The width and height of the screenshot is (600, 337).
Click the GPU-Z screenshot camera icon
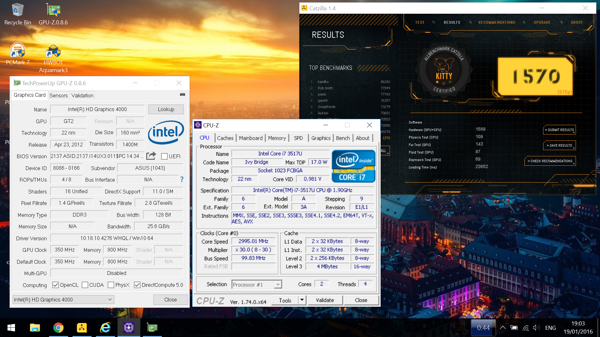pyautogui.click(x=182, y=95)
